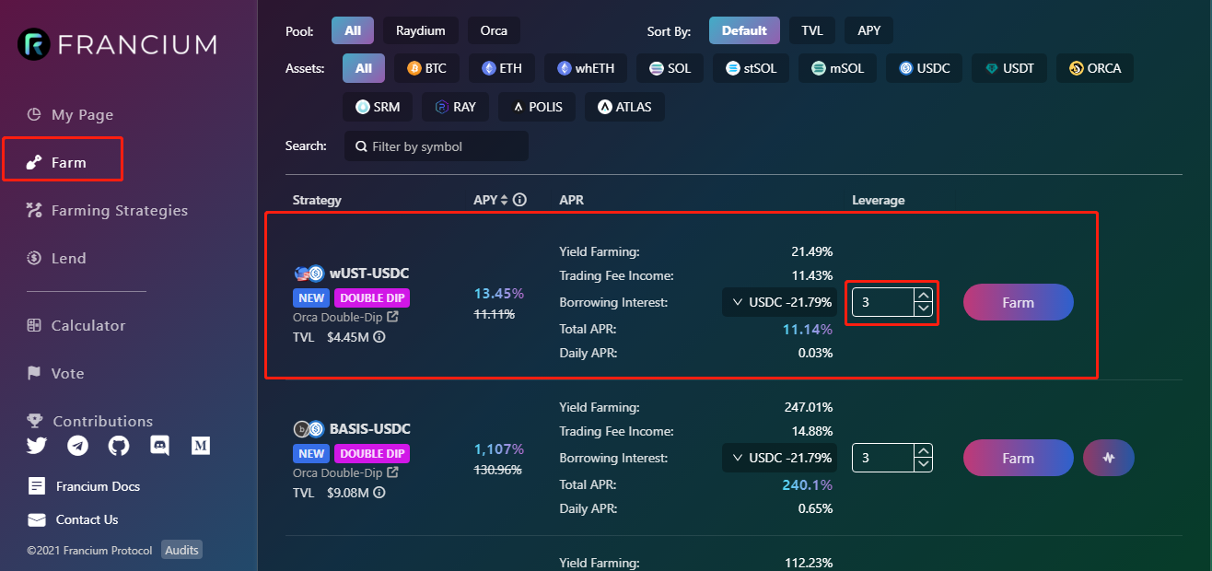The height and width of the screenshot is (571, 1212).
Task: Filter assets by ETH
Action: (501, 68)
